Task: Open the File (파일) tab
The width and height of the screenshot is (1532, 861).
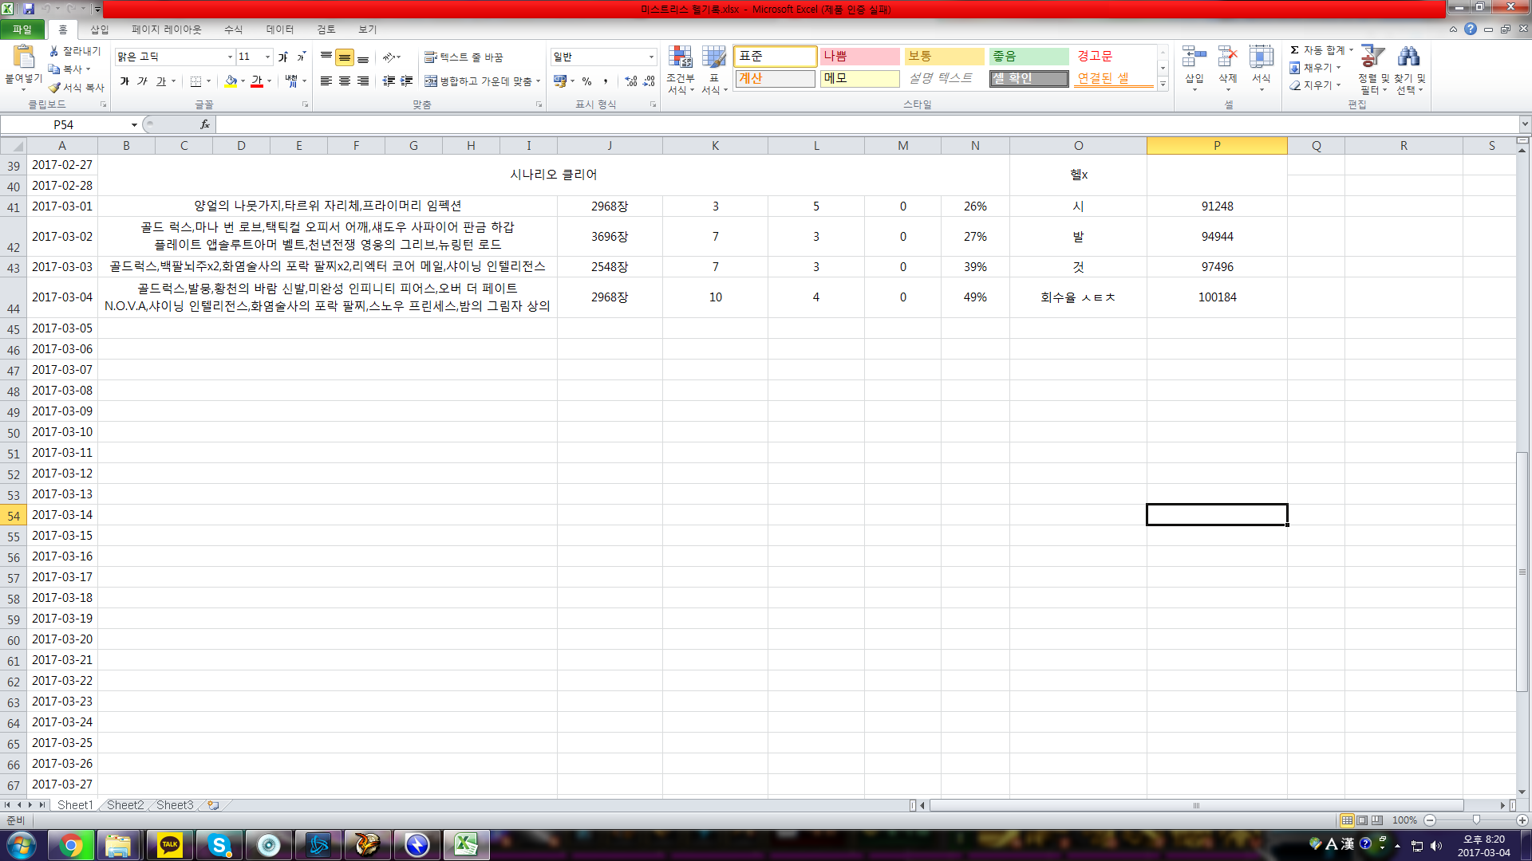Action: [22, 29]
